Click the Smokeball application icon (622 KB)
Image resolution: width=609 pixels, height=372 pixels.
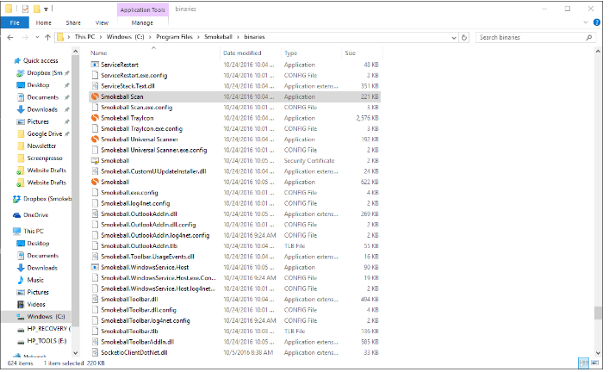[95, 182]
